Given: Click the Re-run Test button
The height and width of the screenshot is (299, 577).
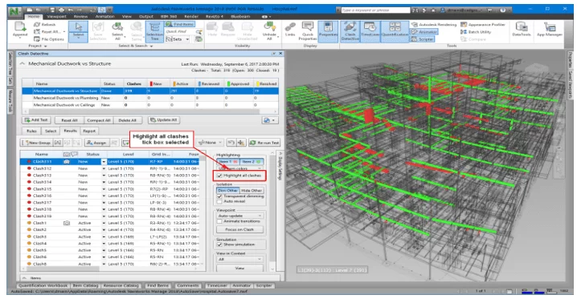Looking at the screenshot, I should click(x=264, y=143).
